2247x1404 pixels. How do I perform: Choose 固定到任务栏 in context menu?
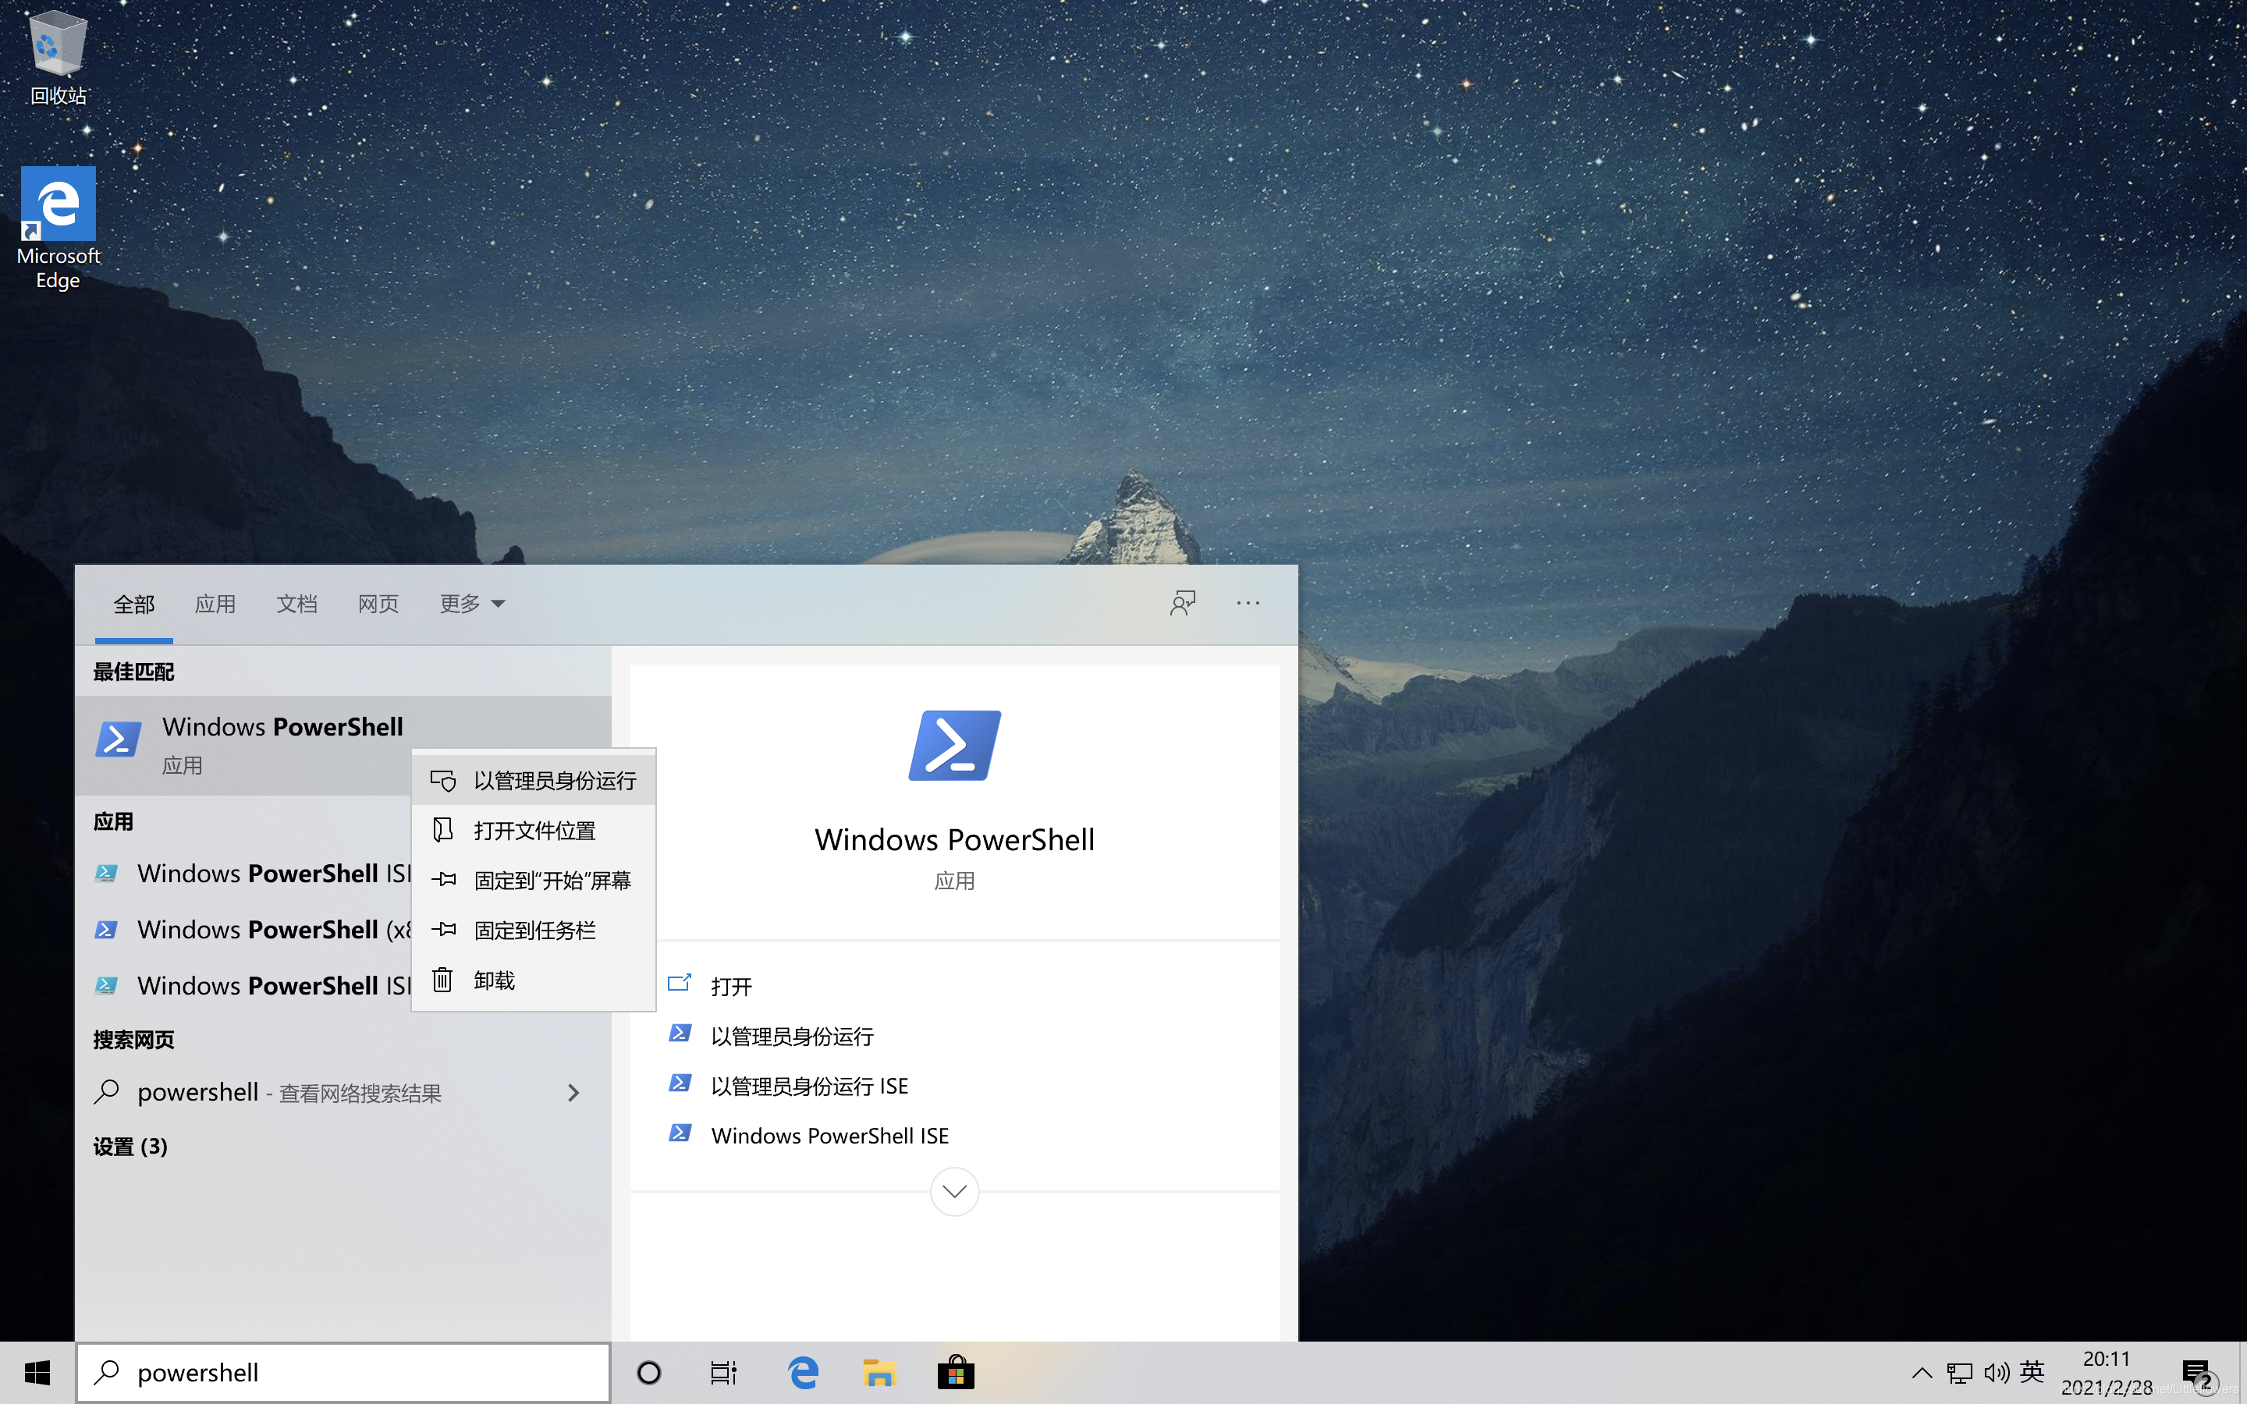point(534,931)
